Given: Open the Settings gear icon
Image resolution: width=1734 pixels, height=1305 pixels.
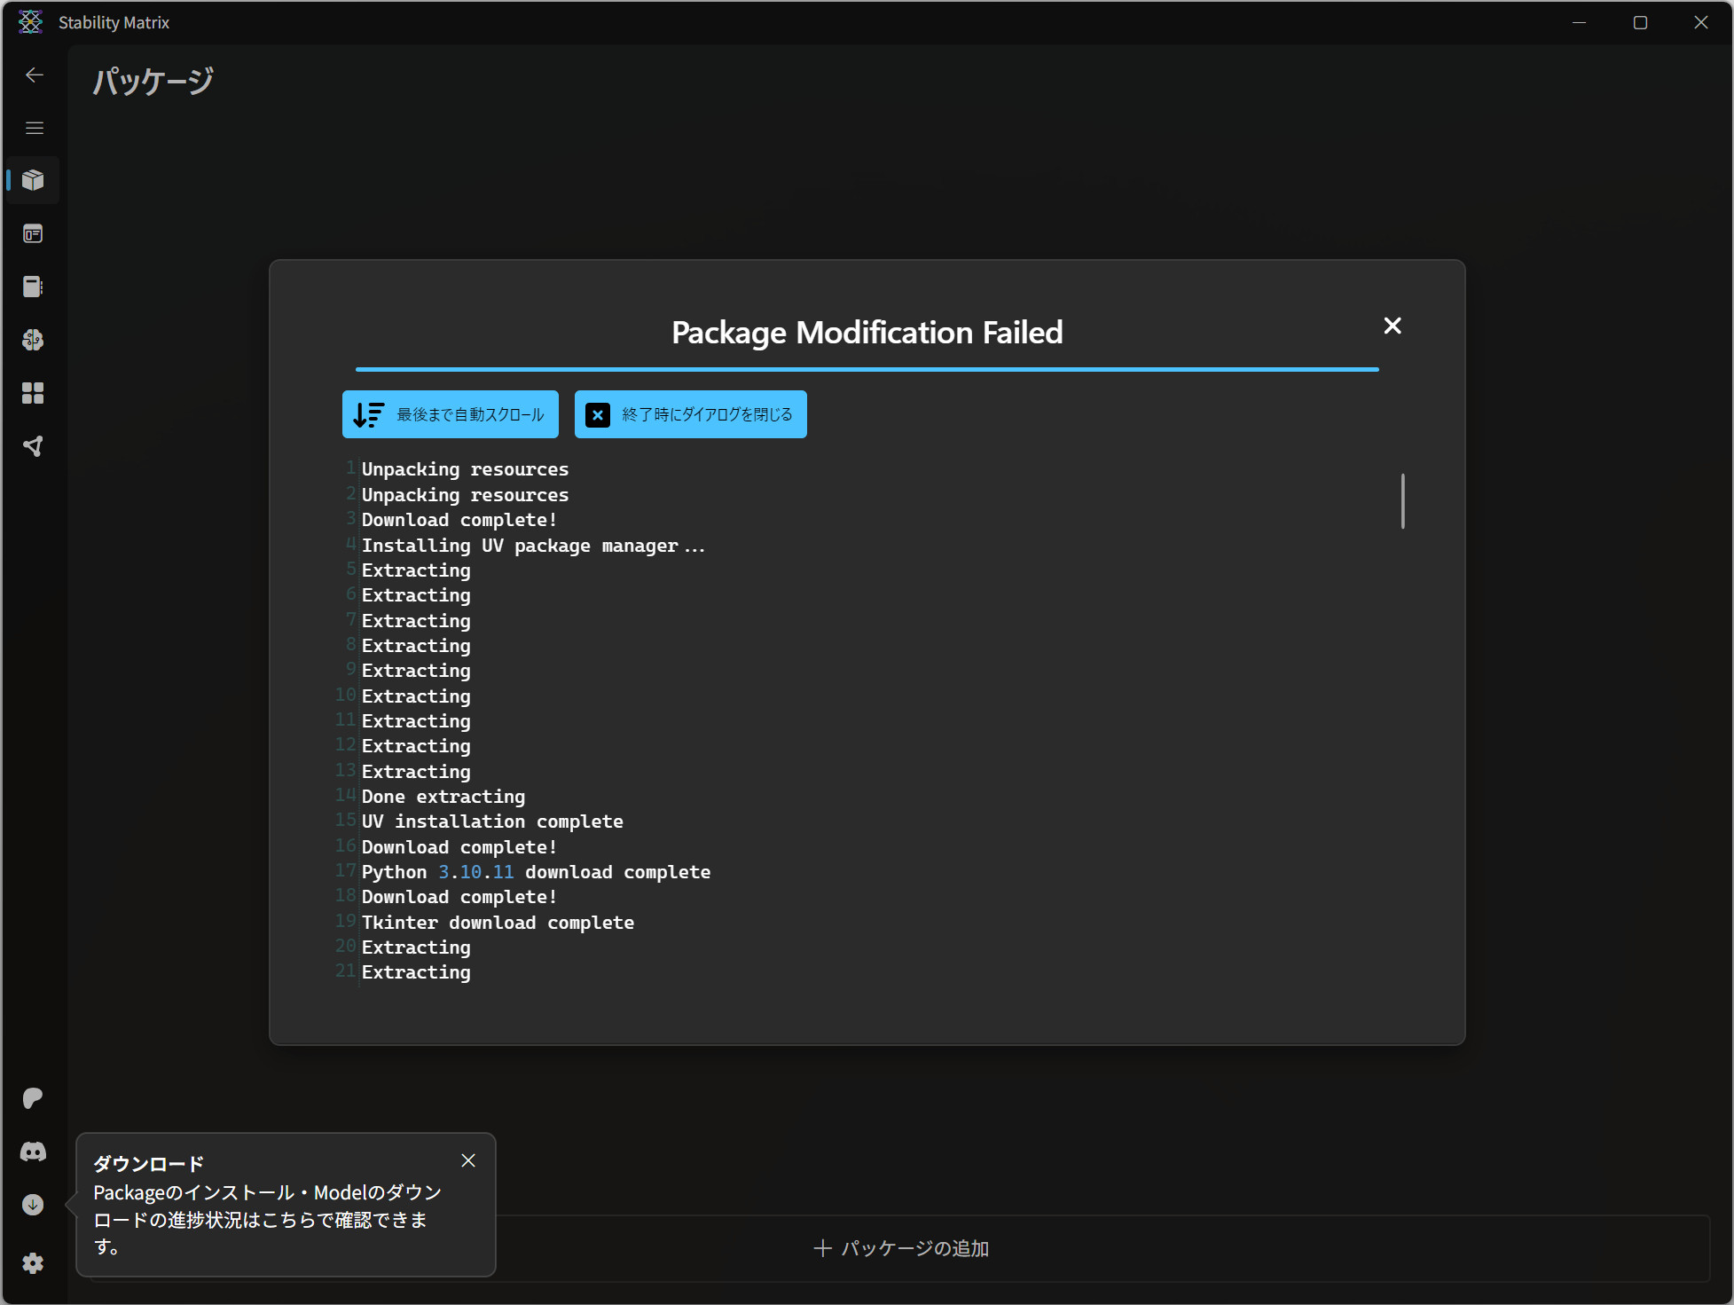Looking at the screenshot, I should tap(34, 1262).
